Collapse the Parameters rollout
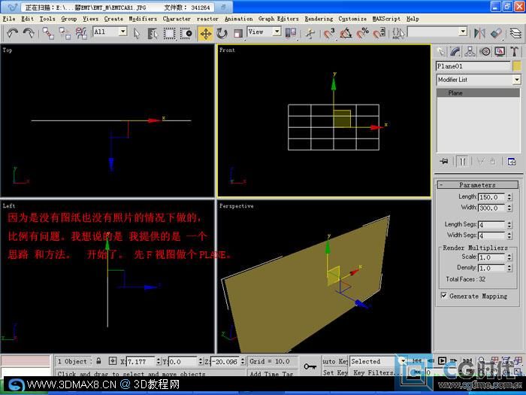Screen dimensions: 526x395 pos(477,185)
